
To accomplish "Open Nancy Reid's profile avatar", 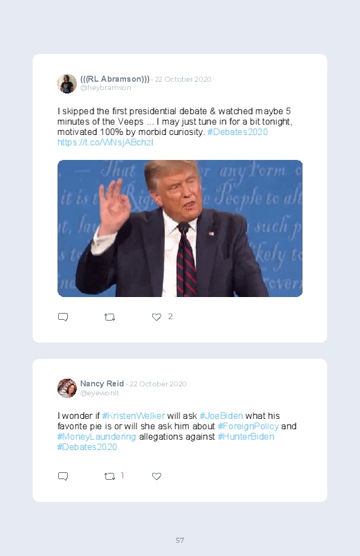I will coord(67,388).
